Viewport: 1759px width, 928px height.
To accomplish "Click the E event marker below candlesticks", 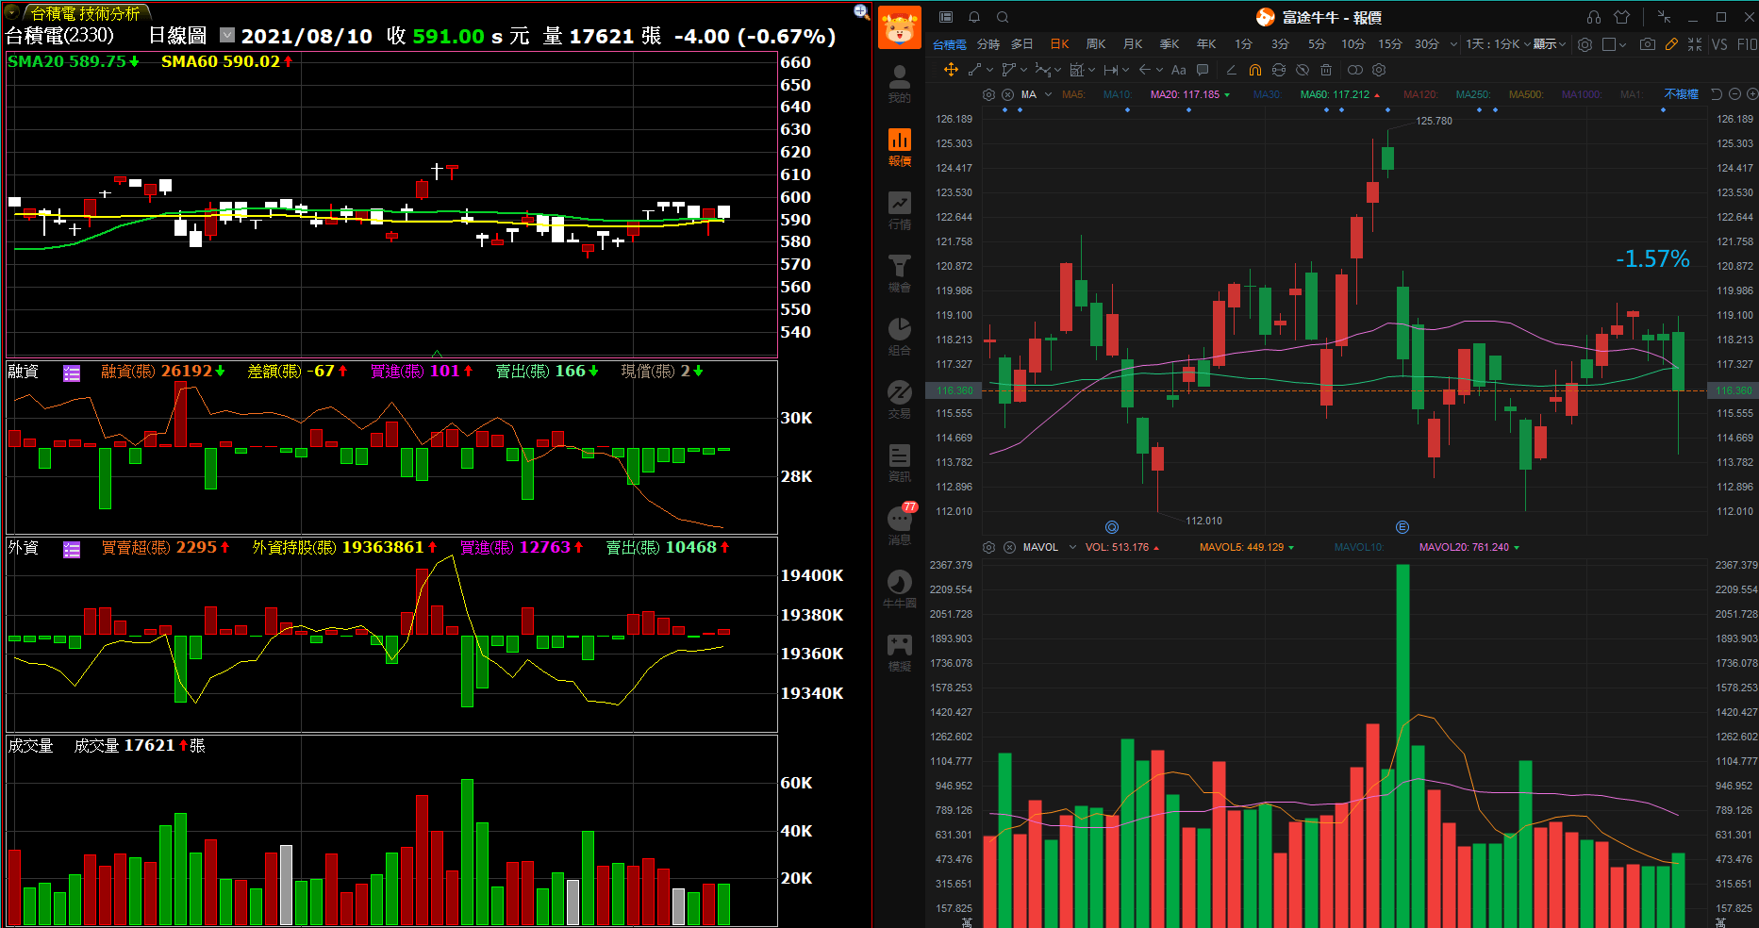I will pyautogui.click(x=1402, y=527).
